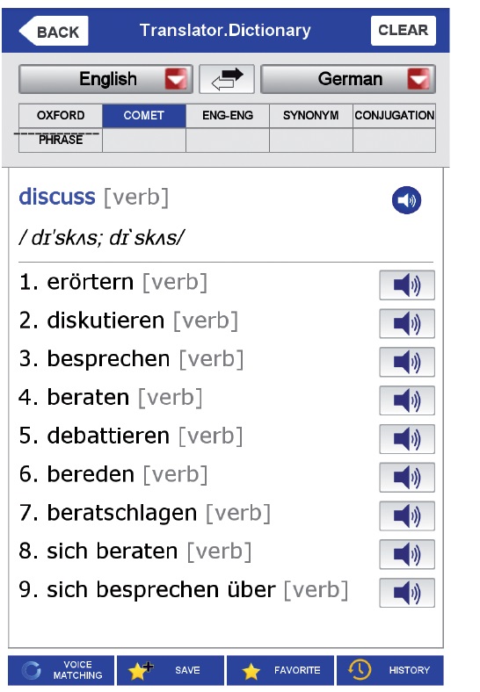Play audio for bereden
Viewport: 480px width, 692px height.
pyautogui.click(x=407, y=477)
